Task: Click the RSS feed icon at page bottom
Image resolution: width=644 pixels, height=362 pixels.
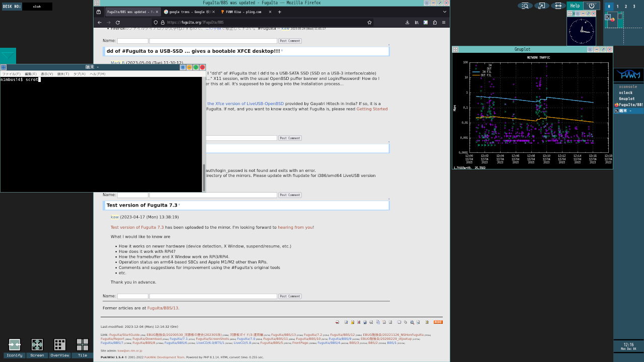Action: point(438,322)
